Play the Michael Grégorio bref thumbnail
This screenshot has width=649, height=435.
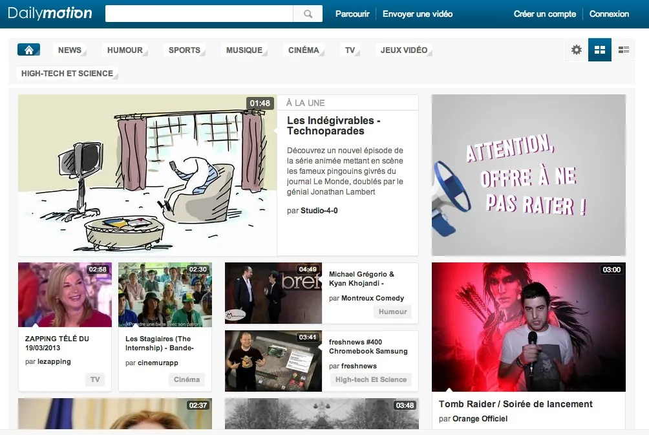(273, 293)
